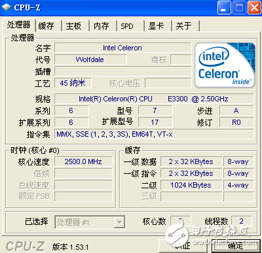The image size is (262, 253).
Task: Select the 内存 tab
Action: [101, 26]
